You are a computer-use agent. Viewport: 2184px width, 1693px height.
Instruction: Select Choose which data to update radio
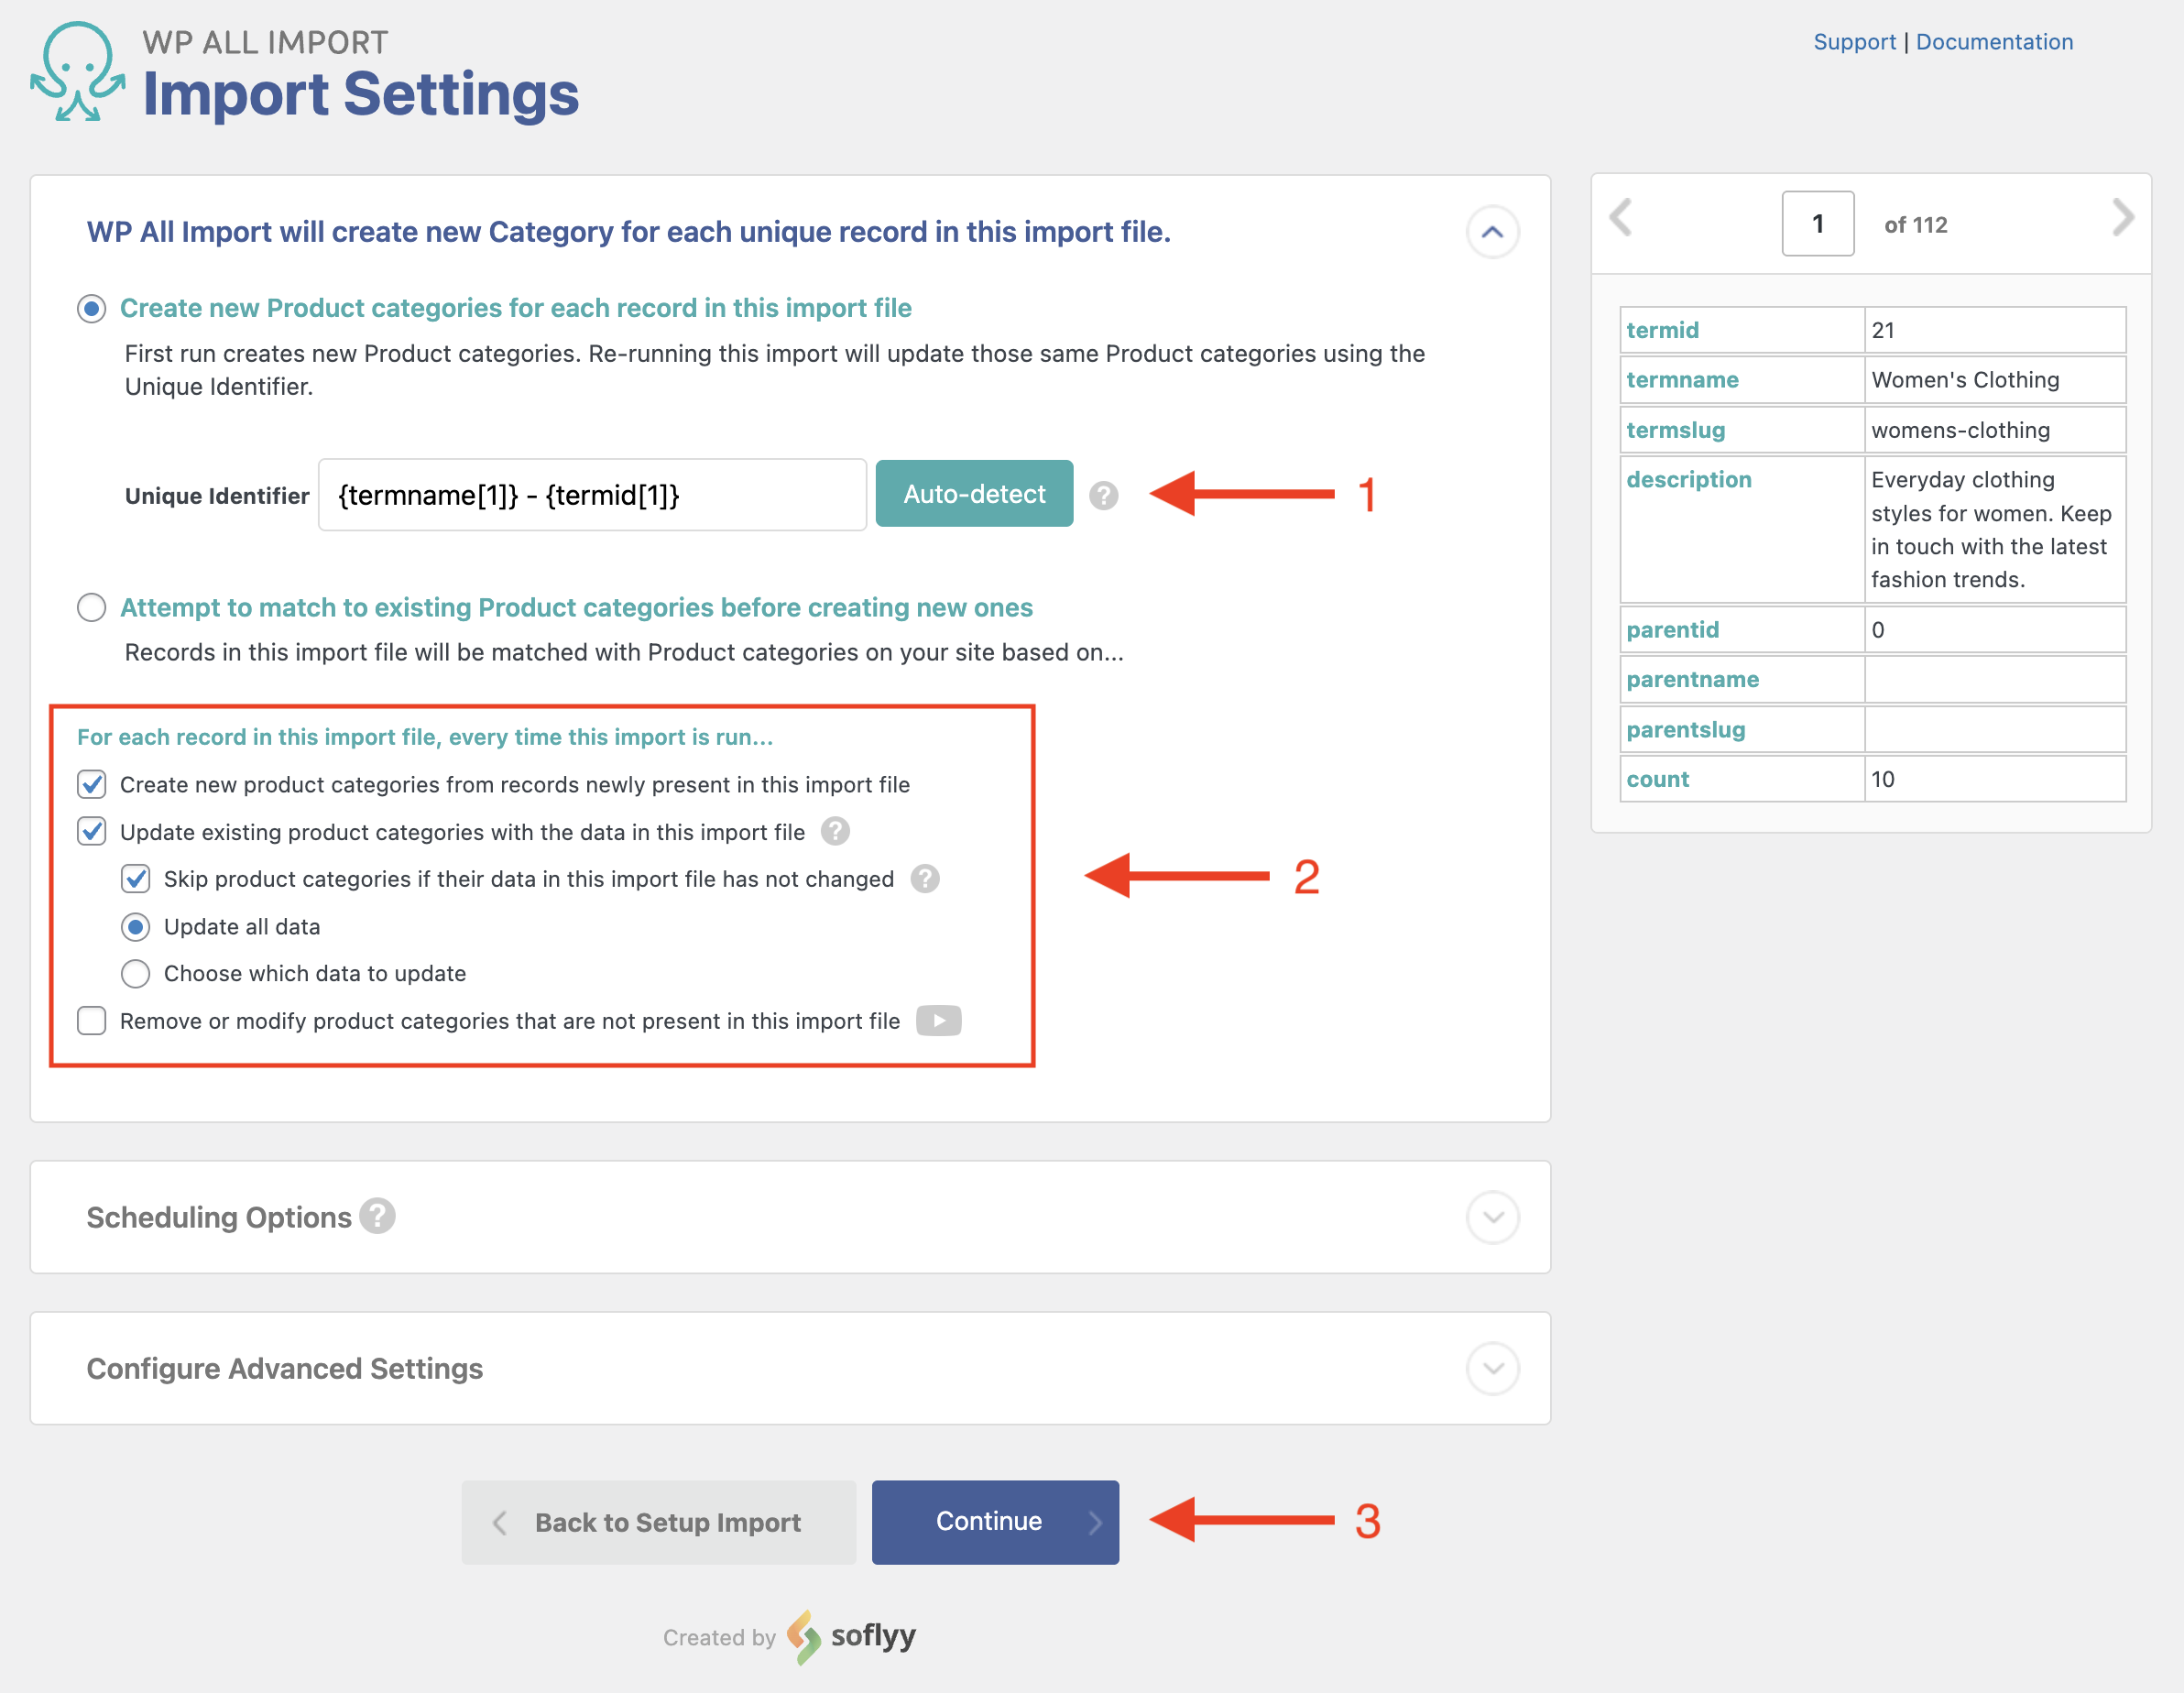(x=136, y=973)
